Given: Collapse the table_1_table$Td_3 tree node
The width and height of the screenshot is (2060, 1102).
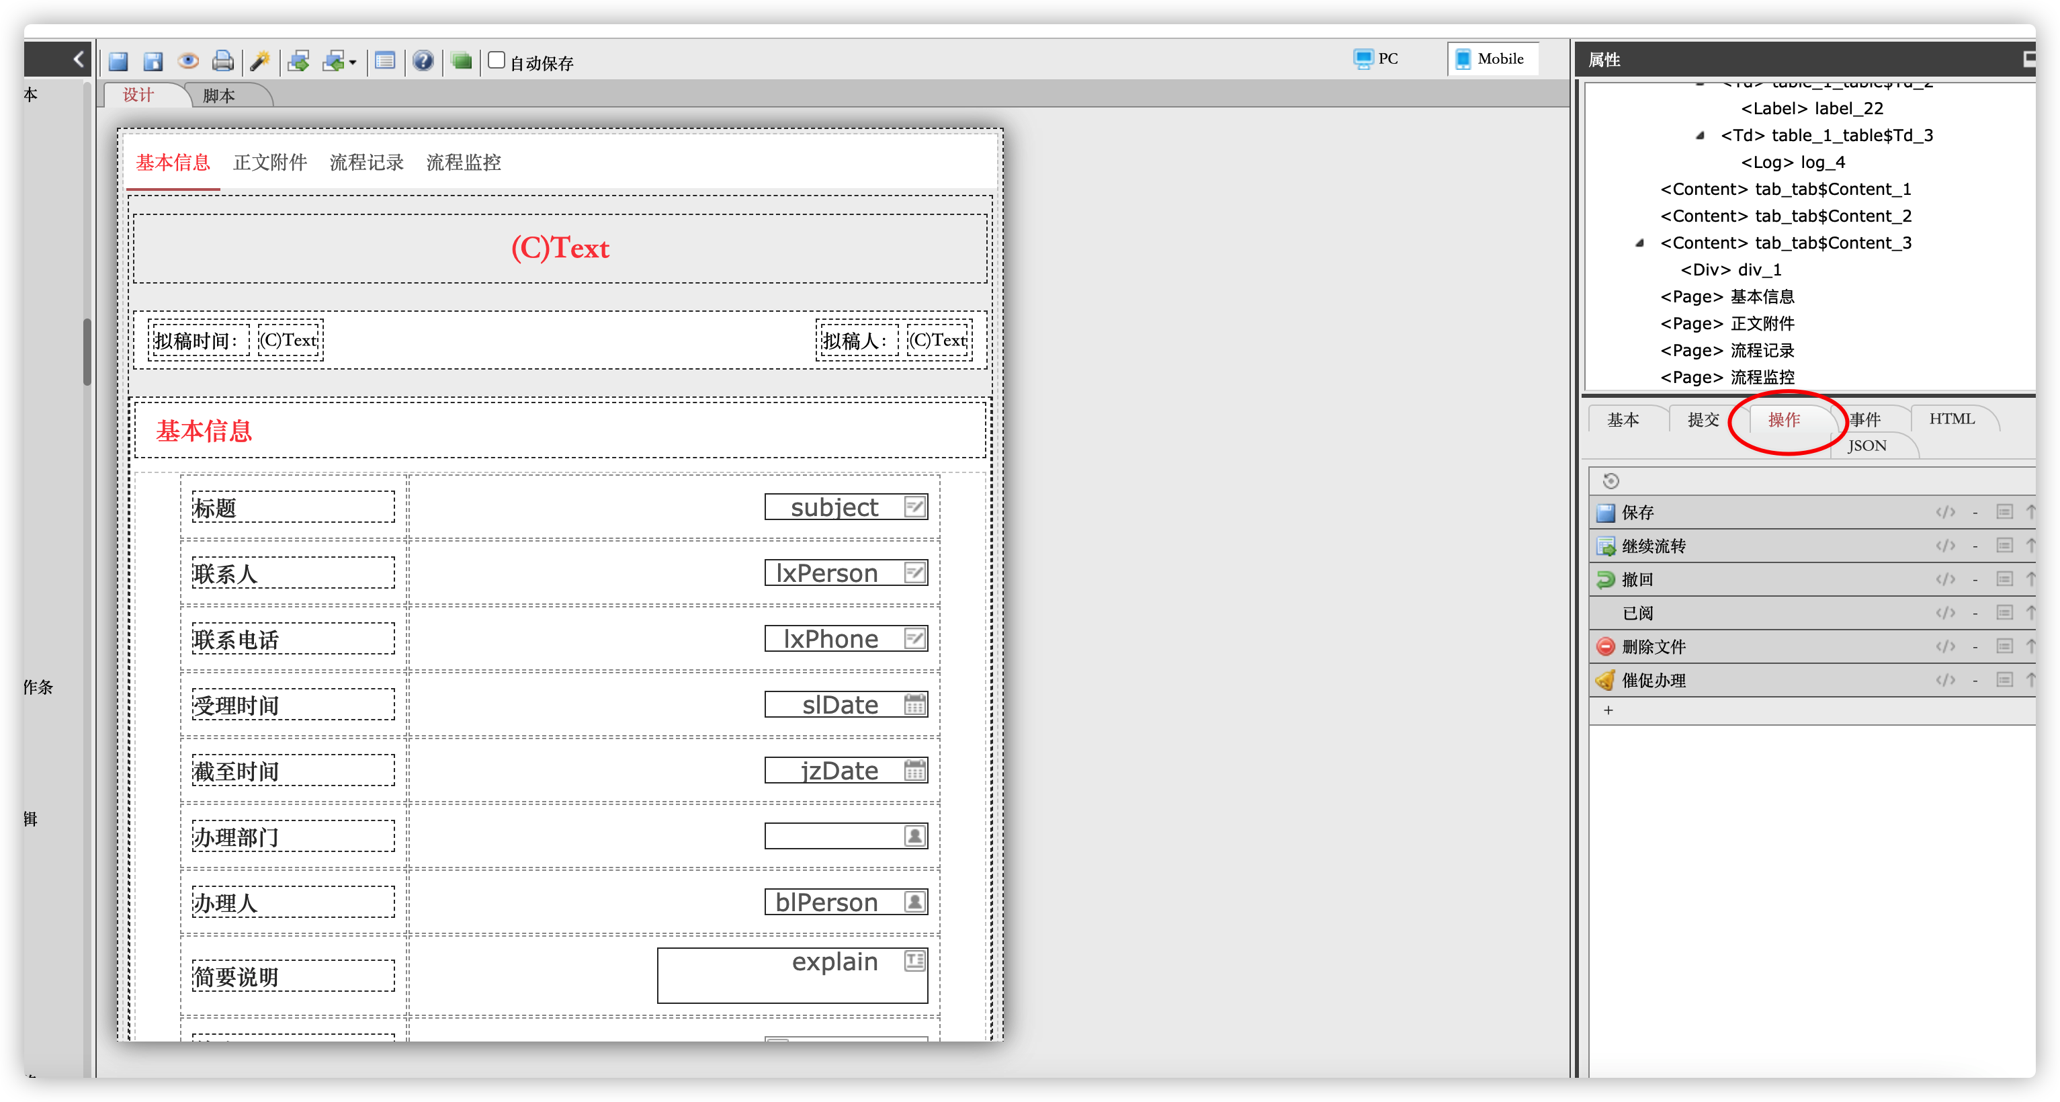Looking at the screenshot, I should click(x=1700, y=136).
